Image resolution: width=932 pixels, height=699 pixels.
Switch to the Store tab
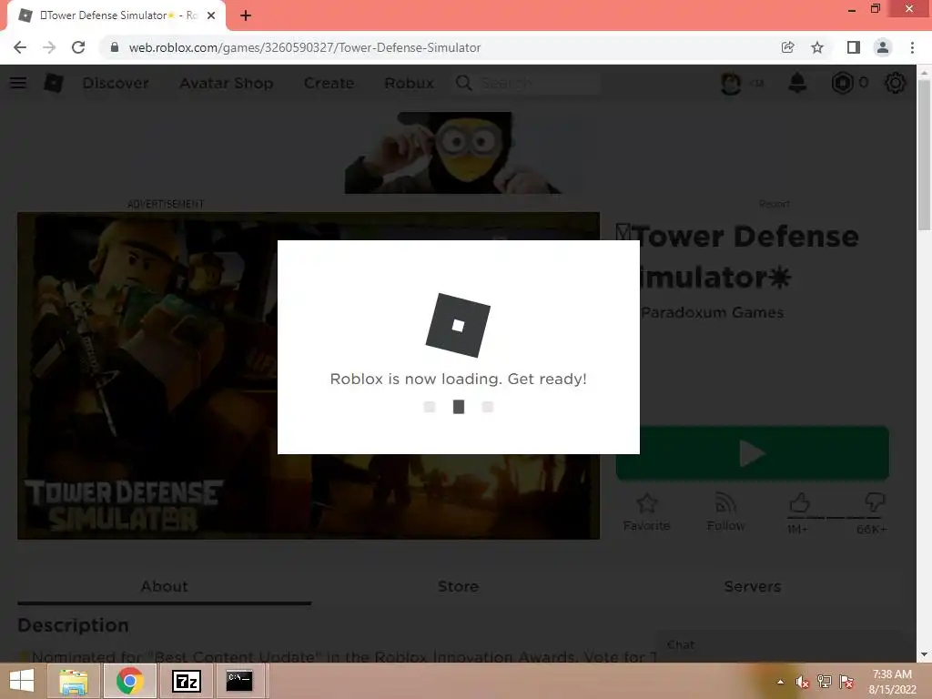tap(459, 587)
